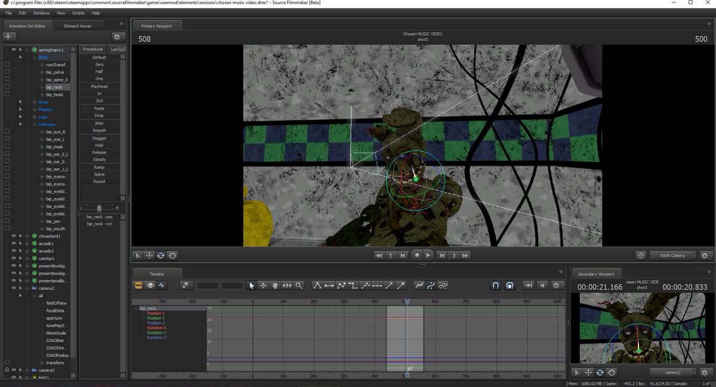716x387 pixels.
Task: Select the Procedural presets tab
Action: pyautogui.click(x=92, y=49)
